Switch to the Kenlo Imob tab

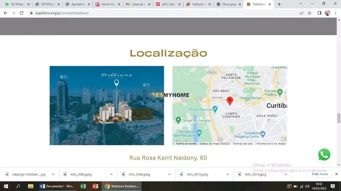pyautogui.click(x=108, y=4)
